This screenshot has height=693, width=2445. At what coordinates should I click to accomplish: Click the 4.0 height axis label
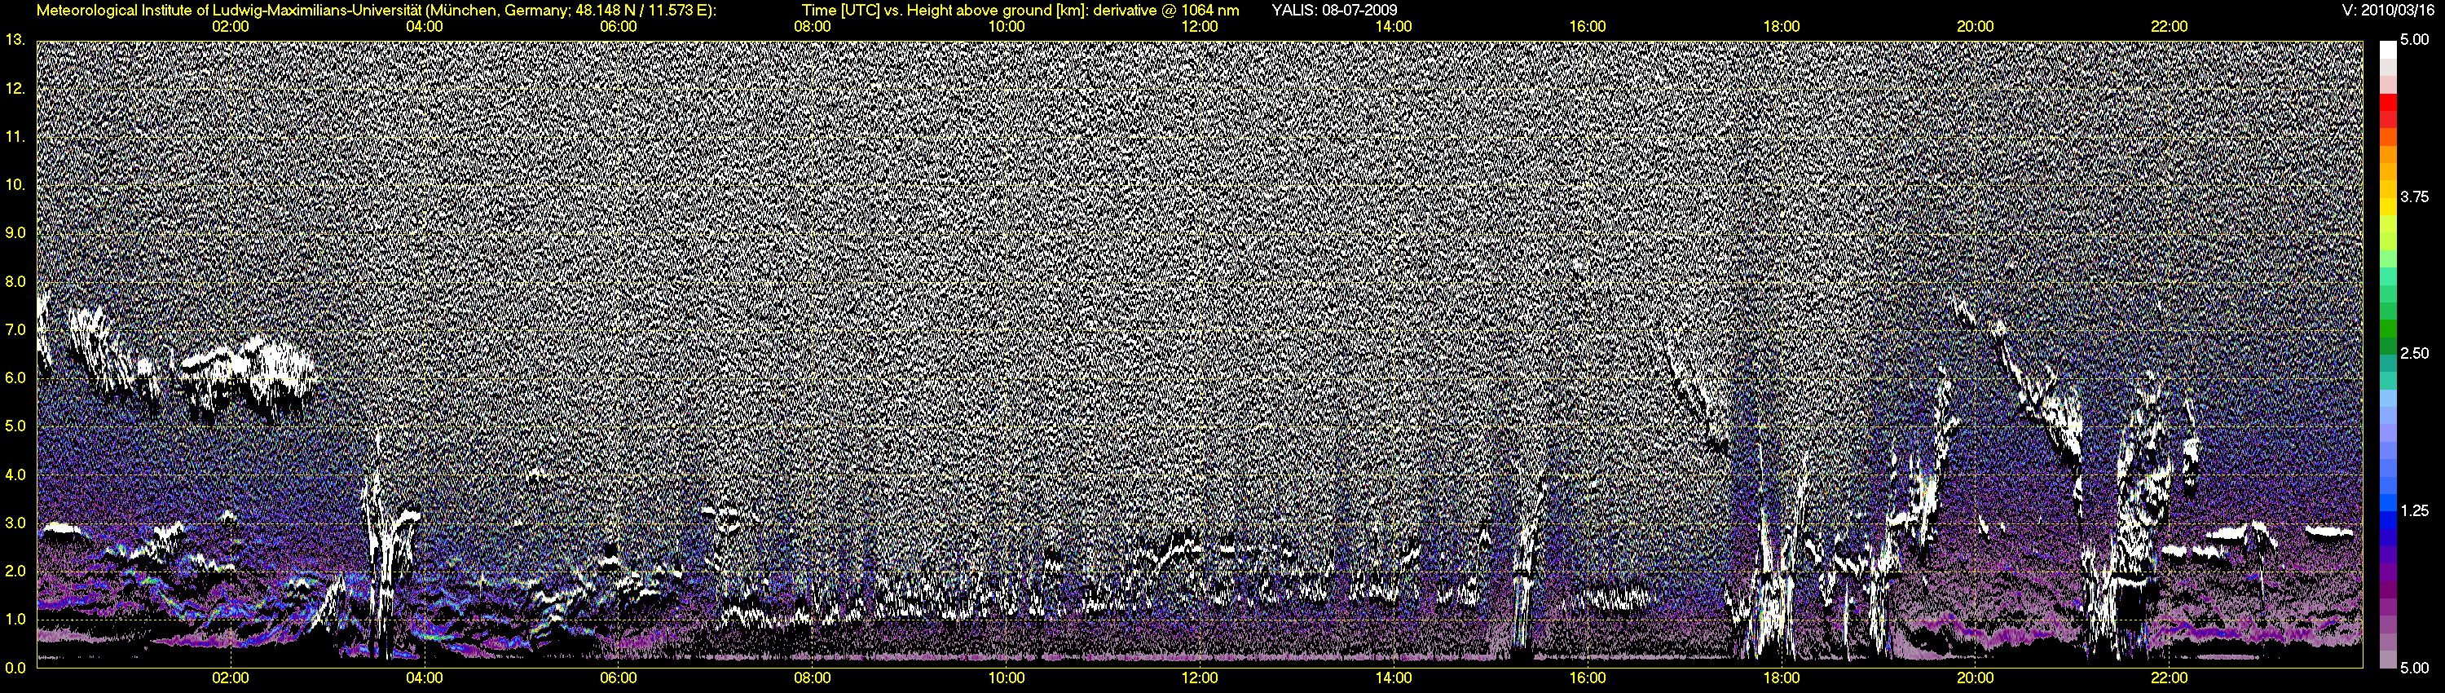pyautogui.click(x=15, y=474)
